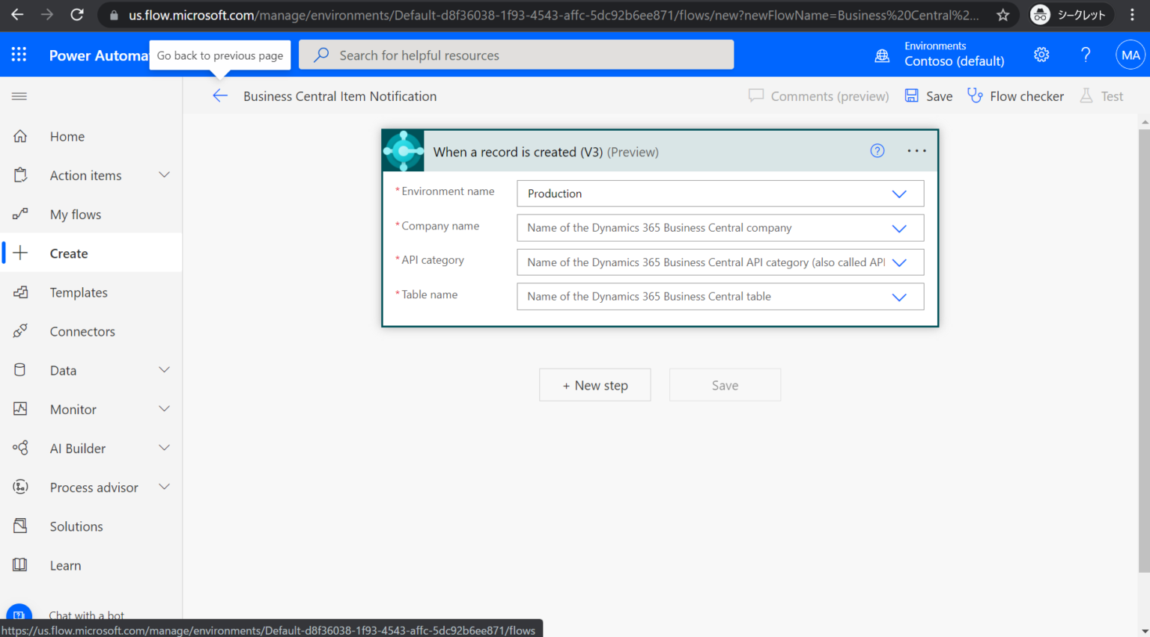This screenshot has width=1150, height=637.
Task: Open the trigger card ellipsis menu
Action: [916, 150]
